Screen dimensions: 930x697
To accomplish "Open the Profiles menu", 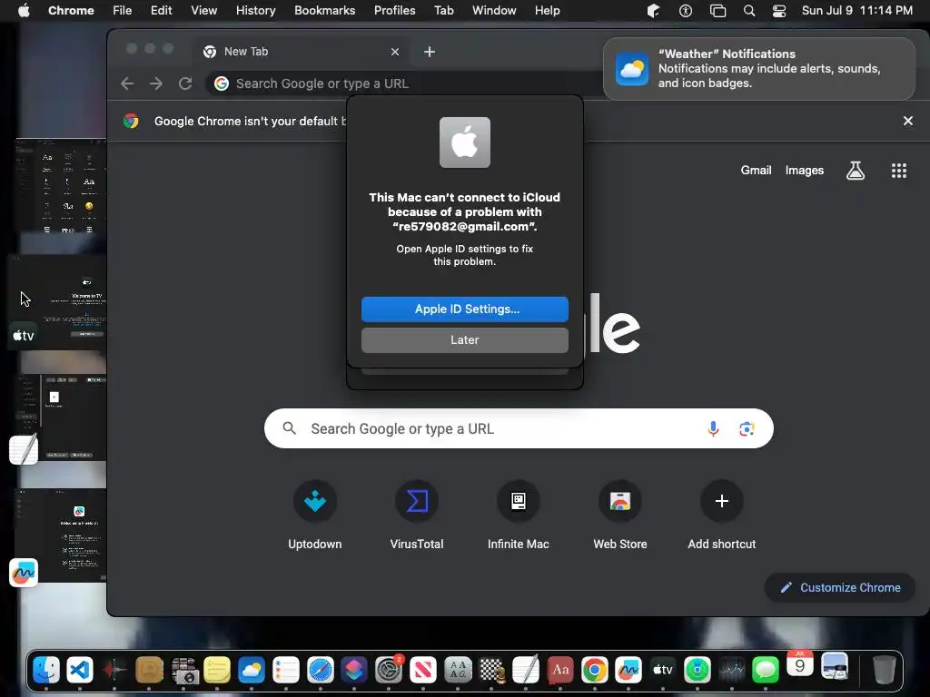I will 394,11.
